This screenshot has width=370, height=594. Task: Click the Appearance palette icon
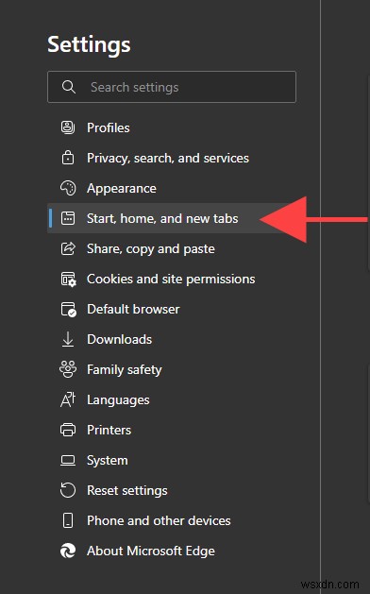tap(68, 188)
